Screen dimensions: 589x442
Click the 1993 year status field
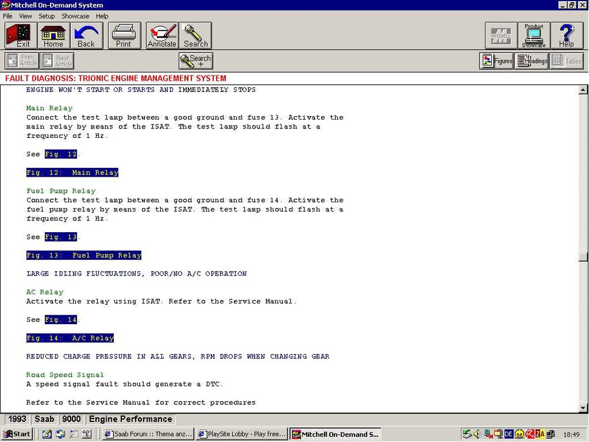coord(17,419)
